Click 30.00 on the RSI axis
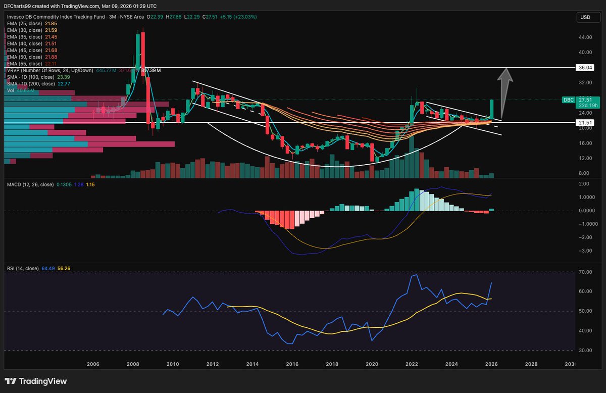This screenshot has height=393, width=606. [585, 350]
